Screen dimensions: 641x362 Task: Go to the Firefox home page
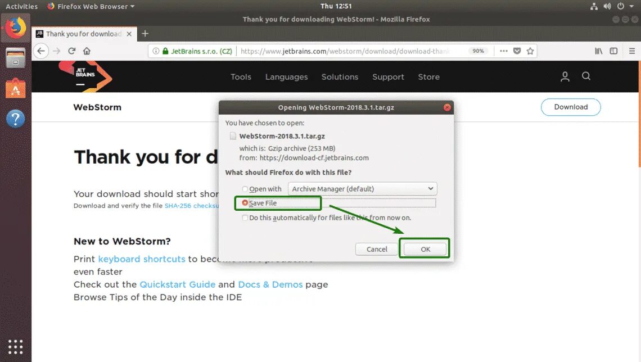87,51
